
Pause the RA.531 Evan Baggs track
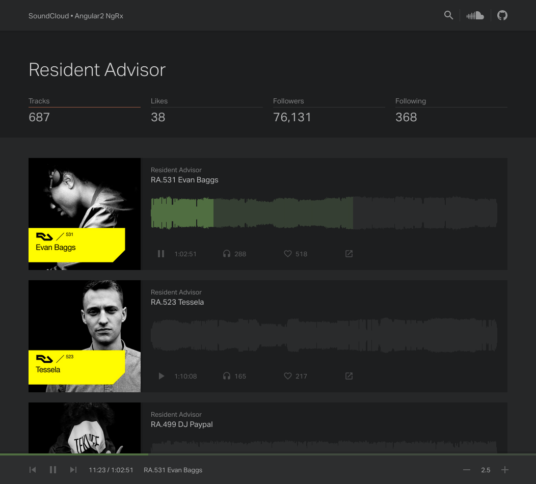click(x=161, y=254)
